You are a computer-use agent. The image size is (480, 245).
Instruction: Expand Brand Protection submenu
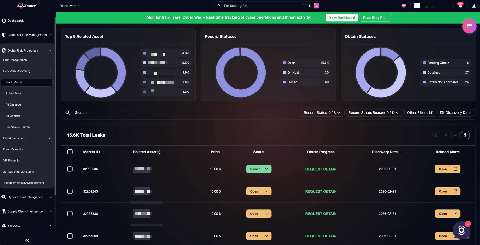pos(27,138)
